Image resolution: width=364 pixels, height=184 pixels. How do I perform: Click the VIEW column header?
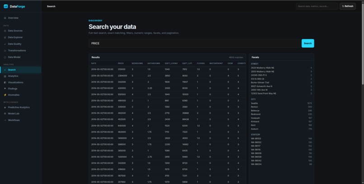coord(230,63)
